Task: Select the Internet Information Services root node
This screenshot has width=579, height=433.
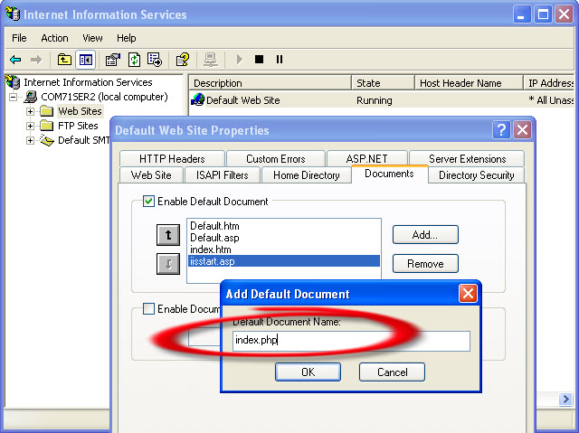Action: click(88, 82)
